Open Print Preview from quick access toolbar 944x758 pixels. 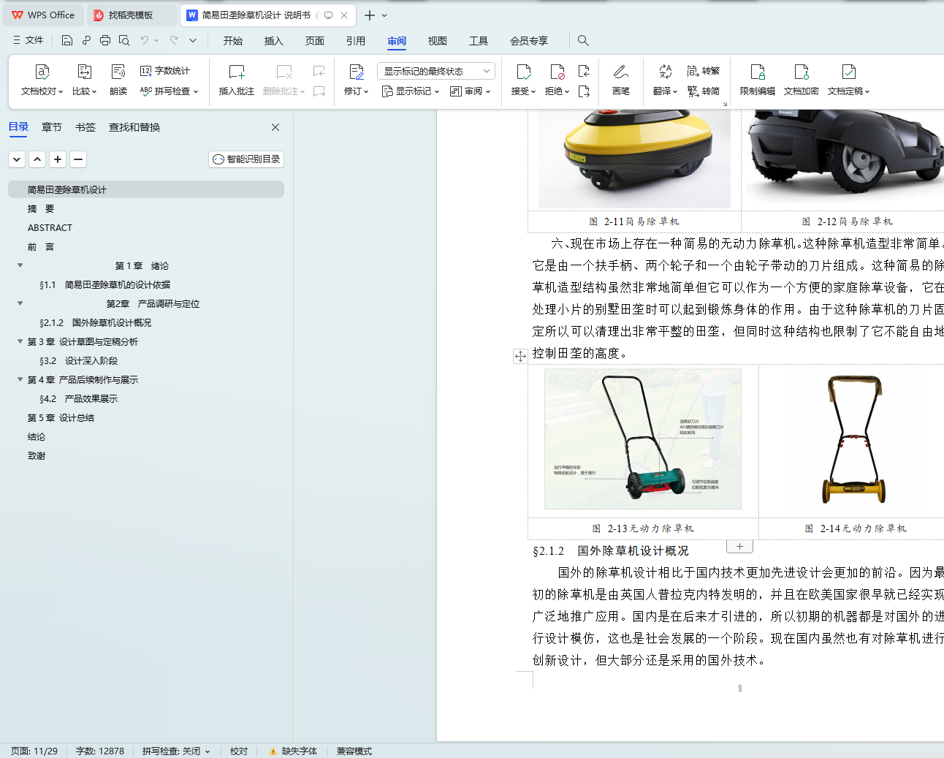[124, 40]
